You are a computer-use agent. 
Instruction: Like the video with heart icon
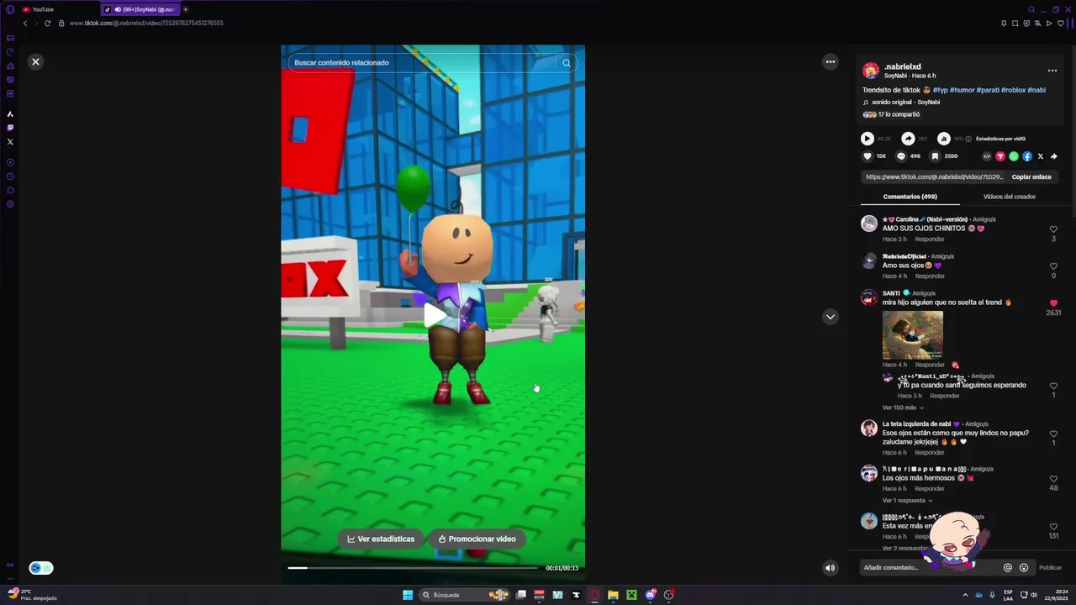click(x=868, y=156)
